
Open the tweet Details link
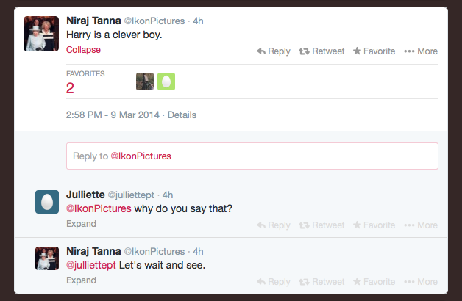[x=182, y=115]
